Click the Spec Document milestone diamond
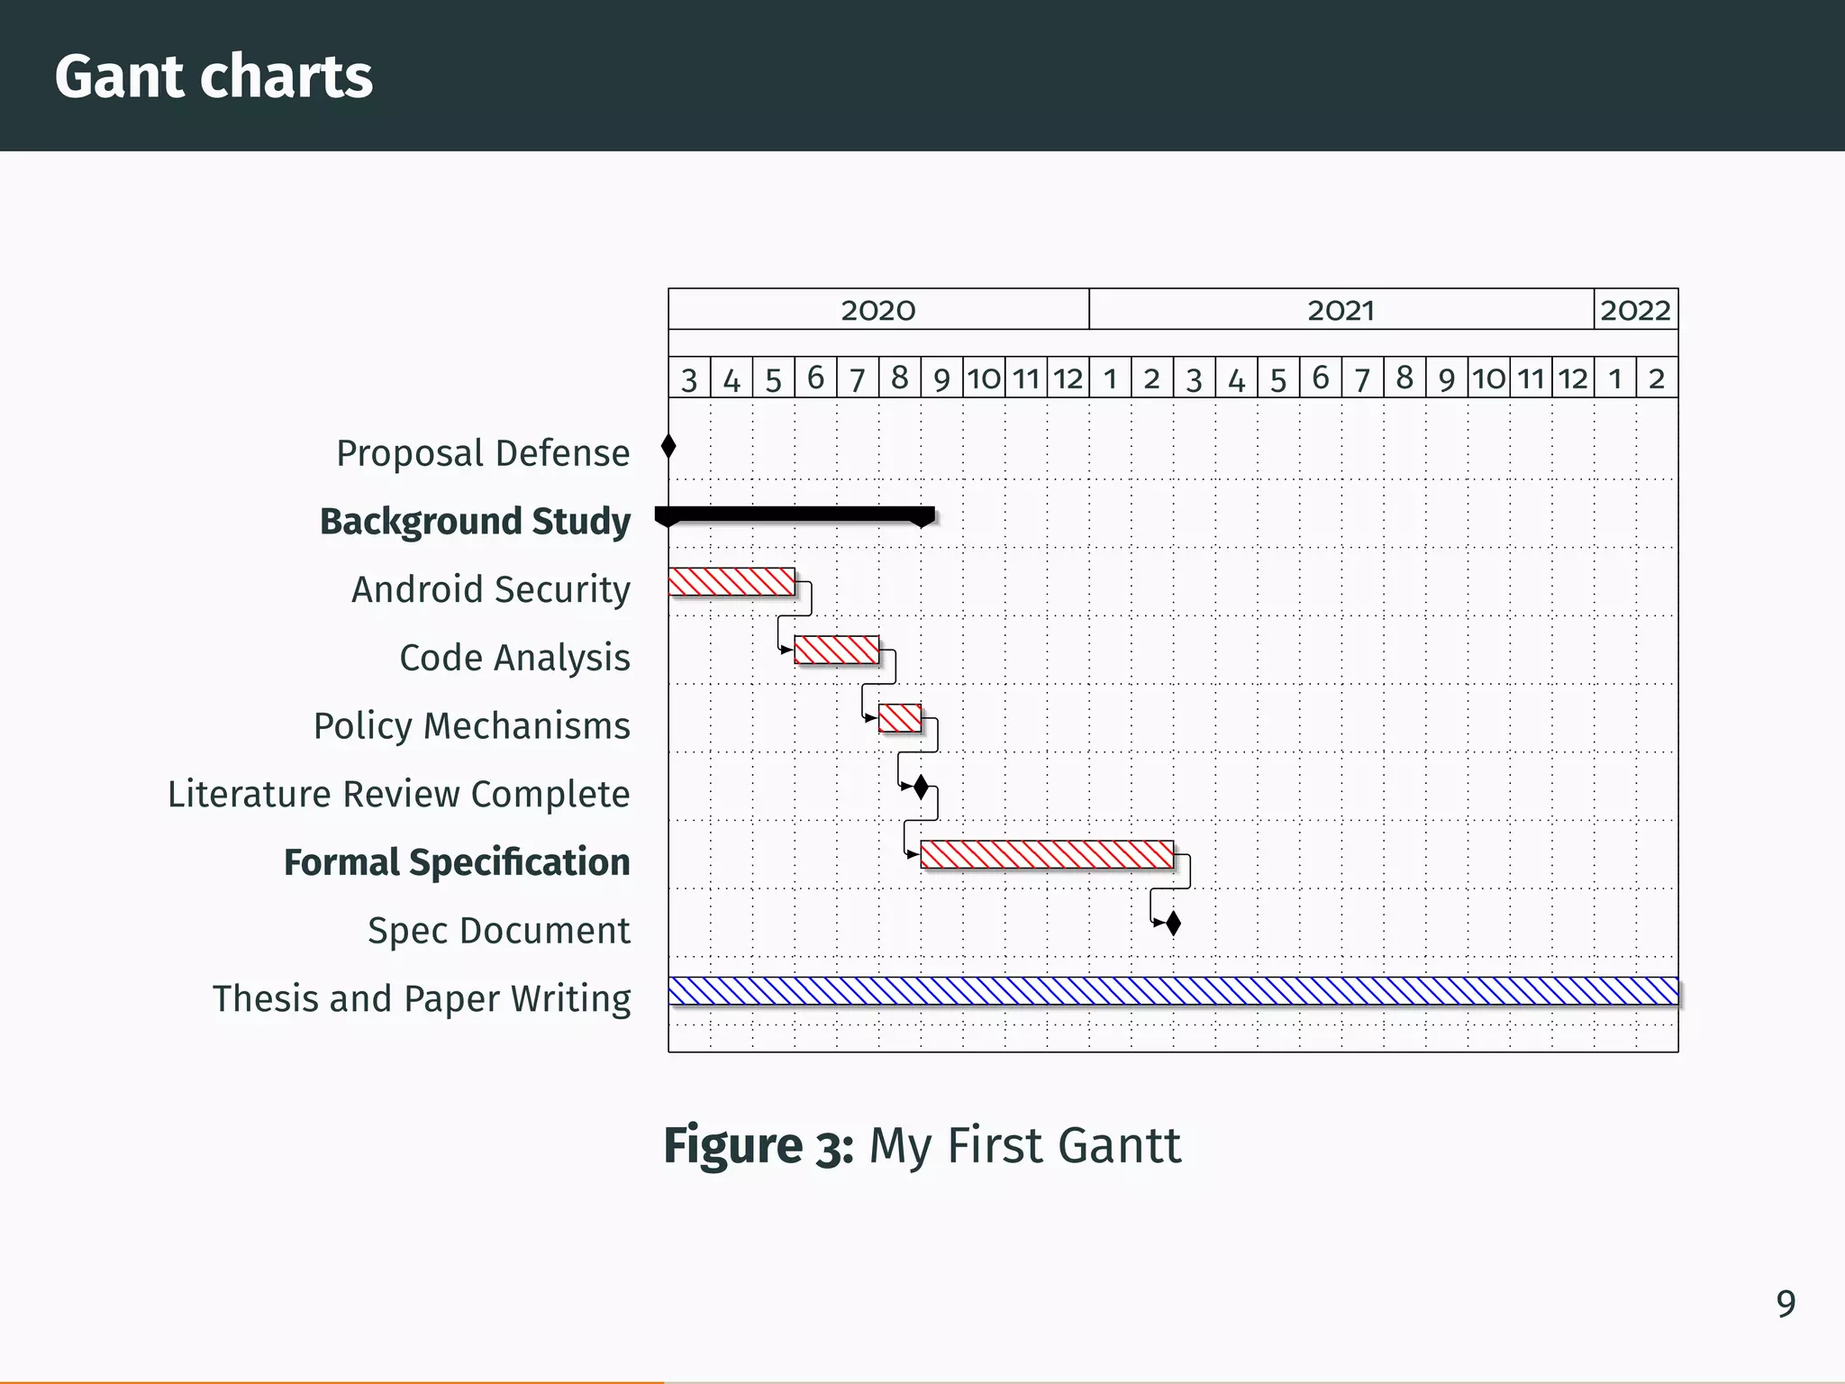Screen dimensions: 1845x1384 [x=1173, y=924]
